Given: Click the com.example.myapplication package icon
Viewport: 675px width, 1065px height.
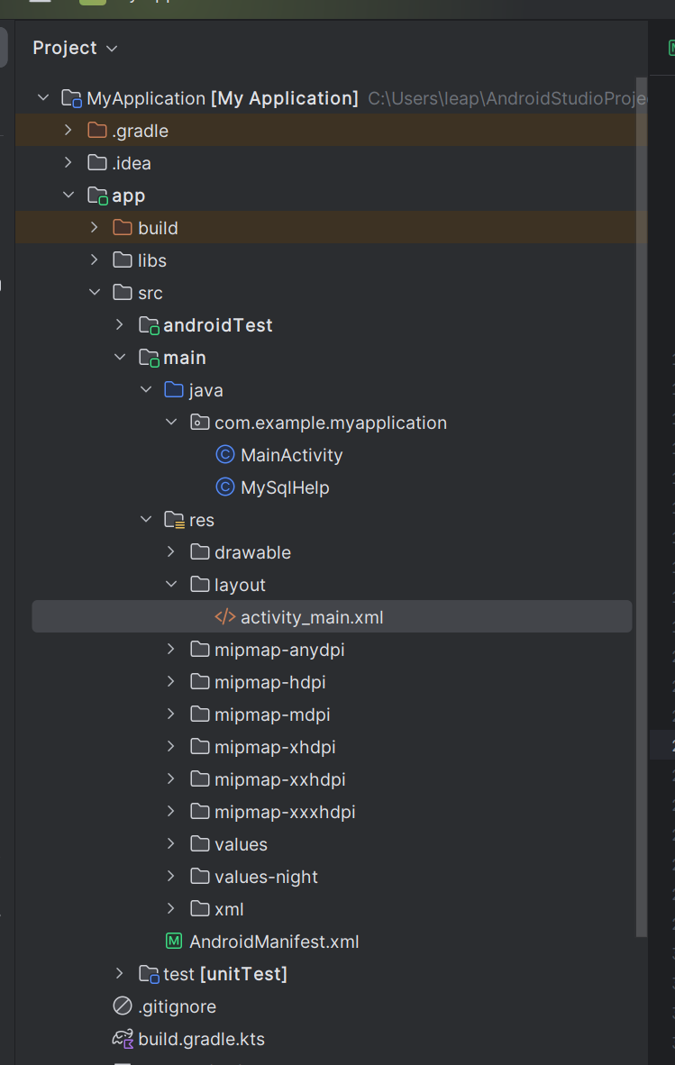Looking at the screenshot, I should [x=200, y=423].
